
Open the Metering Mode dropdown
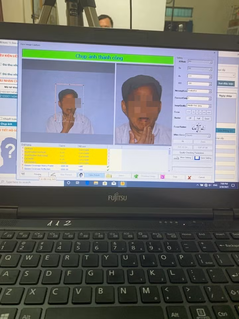pyautogui.click(x=199, y=91)
